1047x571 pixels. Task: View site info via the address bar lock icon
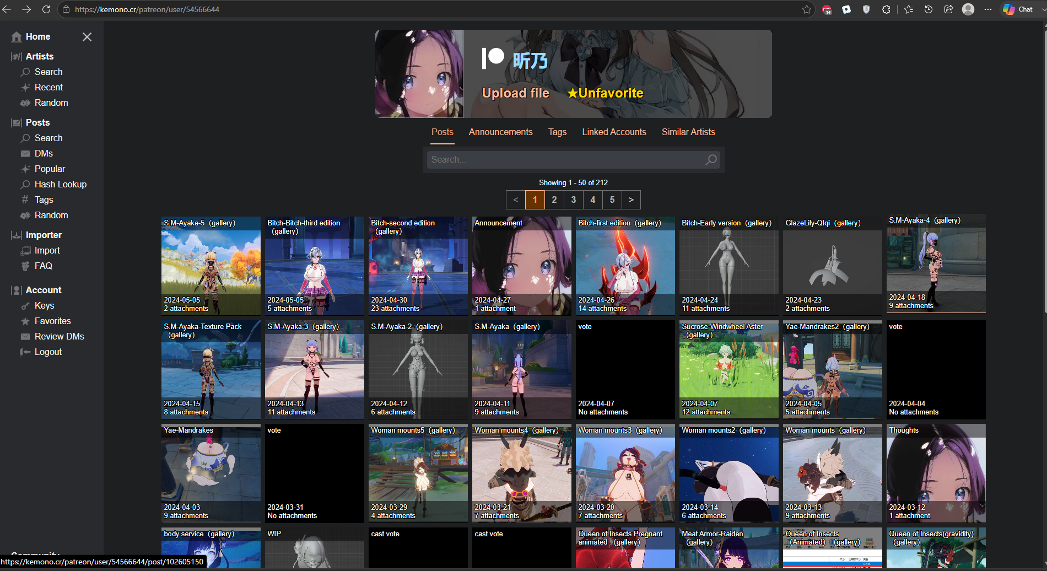[x=66, y=9]
